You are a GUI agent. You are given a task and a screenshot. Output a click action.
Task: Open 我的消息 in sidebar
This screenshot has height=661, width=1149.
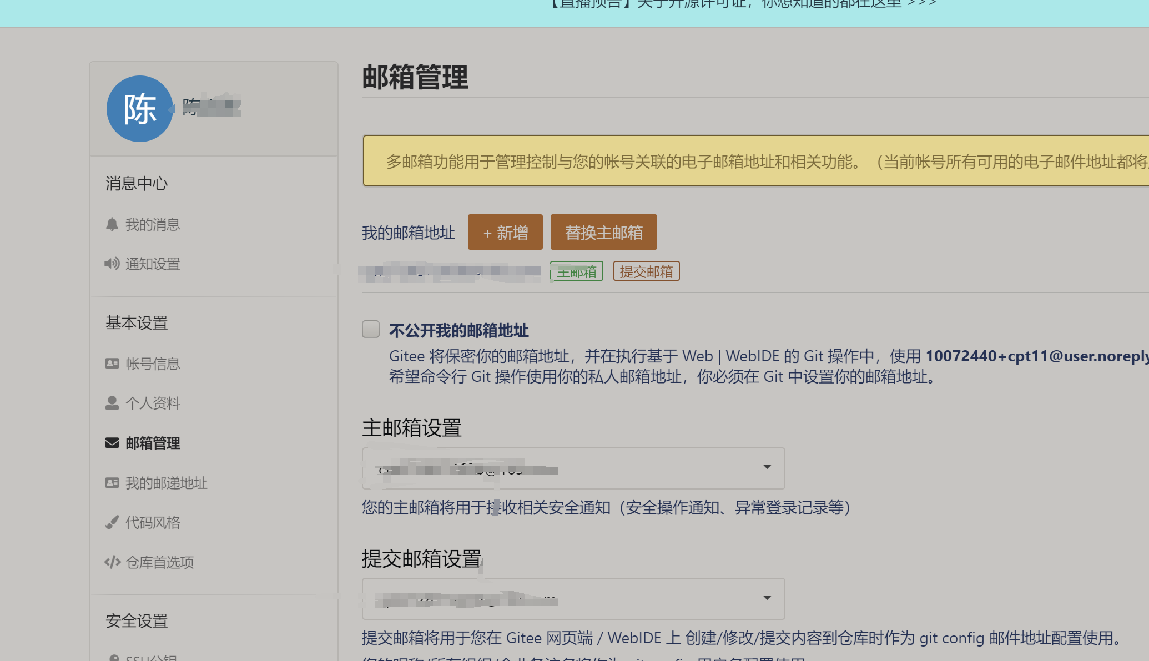click(x=153, y=224)
